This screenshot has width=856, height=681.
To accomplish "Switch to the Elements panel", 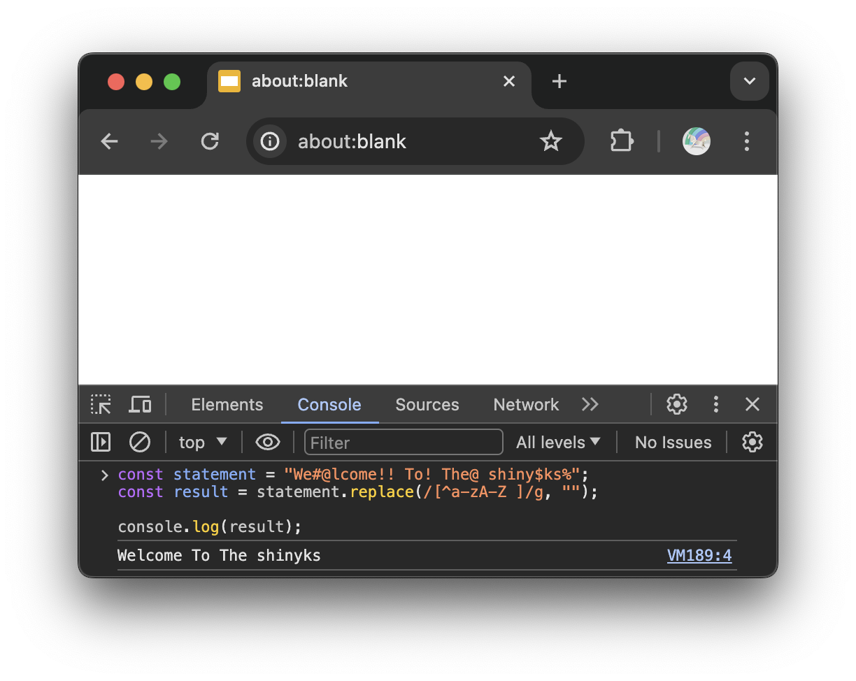I will pyautogui.click(x=227, y=405).
